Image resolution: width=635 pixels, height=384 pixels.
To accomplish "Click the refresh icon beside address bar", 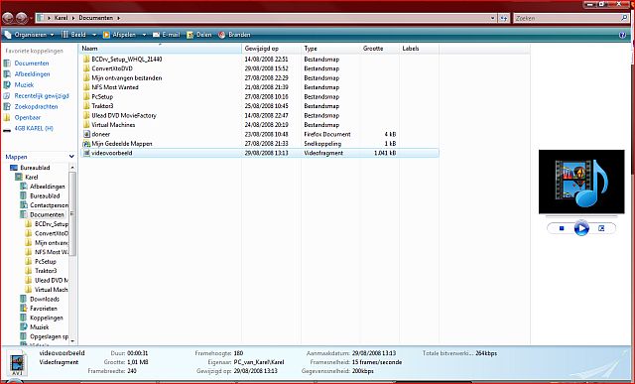I will (503, 18).
